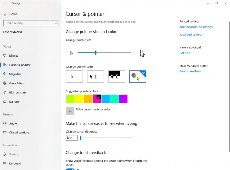Select the white pointer color option
Viewport: 230px width, 170px height.
point(74,76)
